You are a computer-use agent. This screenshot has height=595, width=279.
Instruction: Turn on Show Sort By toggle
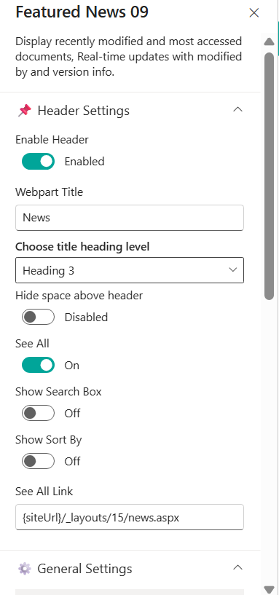click(38, 461)
